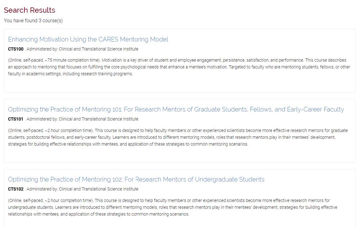362x228 pixels.
Task: Click Clinical and Translational Science Institute text
Action: coord(99,49)
